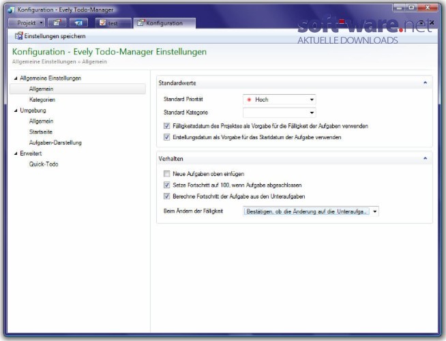The width and height of the screenshot is (446, 341).
Task: Close the Konfiguration tab with the X
Action: click(432, 23)
